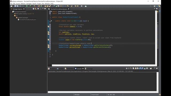Open the Search menu

coord(34,3)
